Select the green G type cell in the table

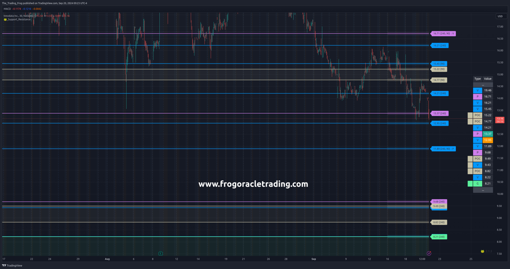(x=477, y=184)
